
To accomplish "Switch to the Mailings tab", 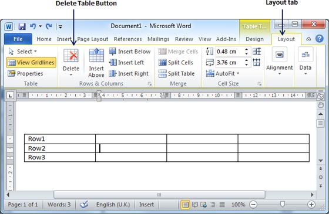I will tap(159, 39).
